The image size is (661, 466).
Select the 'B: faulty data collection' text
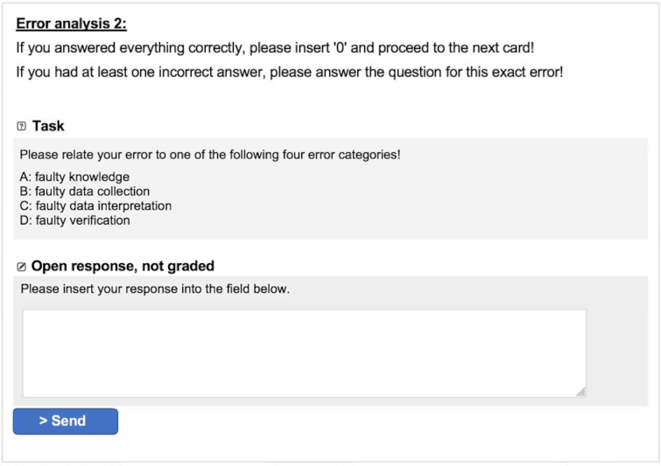tap(84, 191)
